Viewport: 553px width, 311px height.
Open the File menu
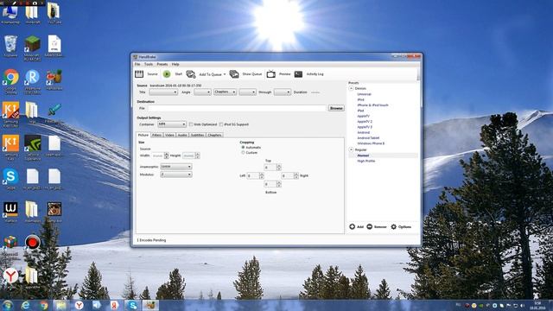[137, 65]
